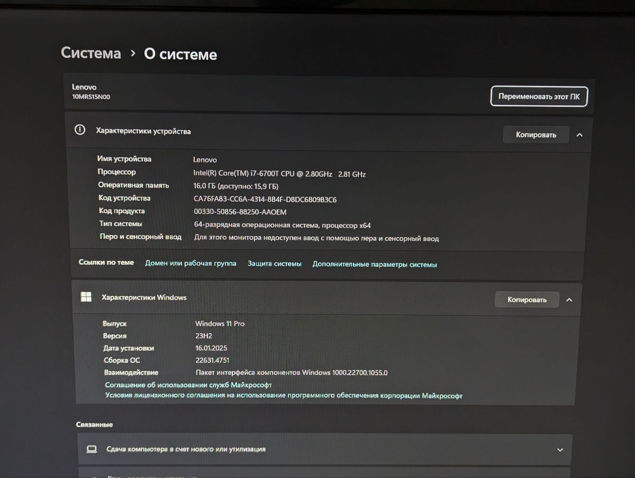635x478 pixels.
Task: Open Соглашение об использовании служб Майкрософт
Action: point(188,385)
